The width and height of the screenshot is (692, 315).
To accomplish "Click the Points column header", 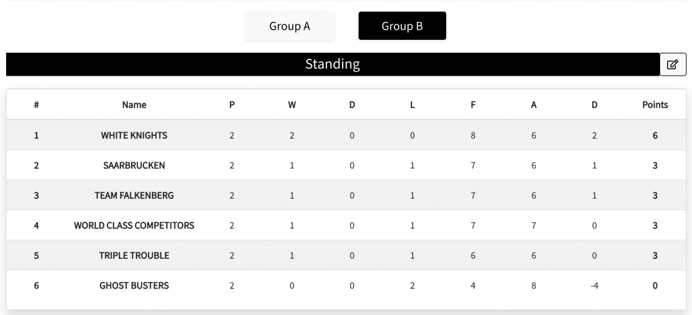I will tap(655, 105).
